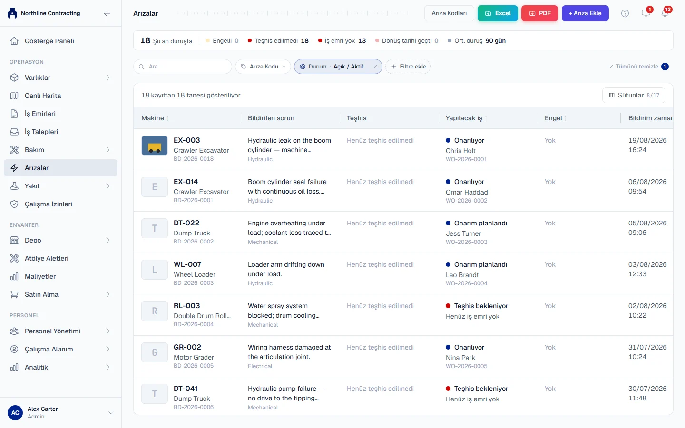This screenshot has height=428, width=685.
Task: Export the list to Excel
Action: 498,13
